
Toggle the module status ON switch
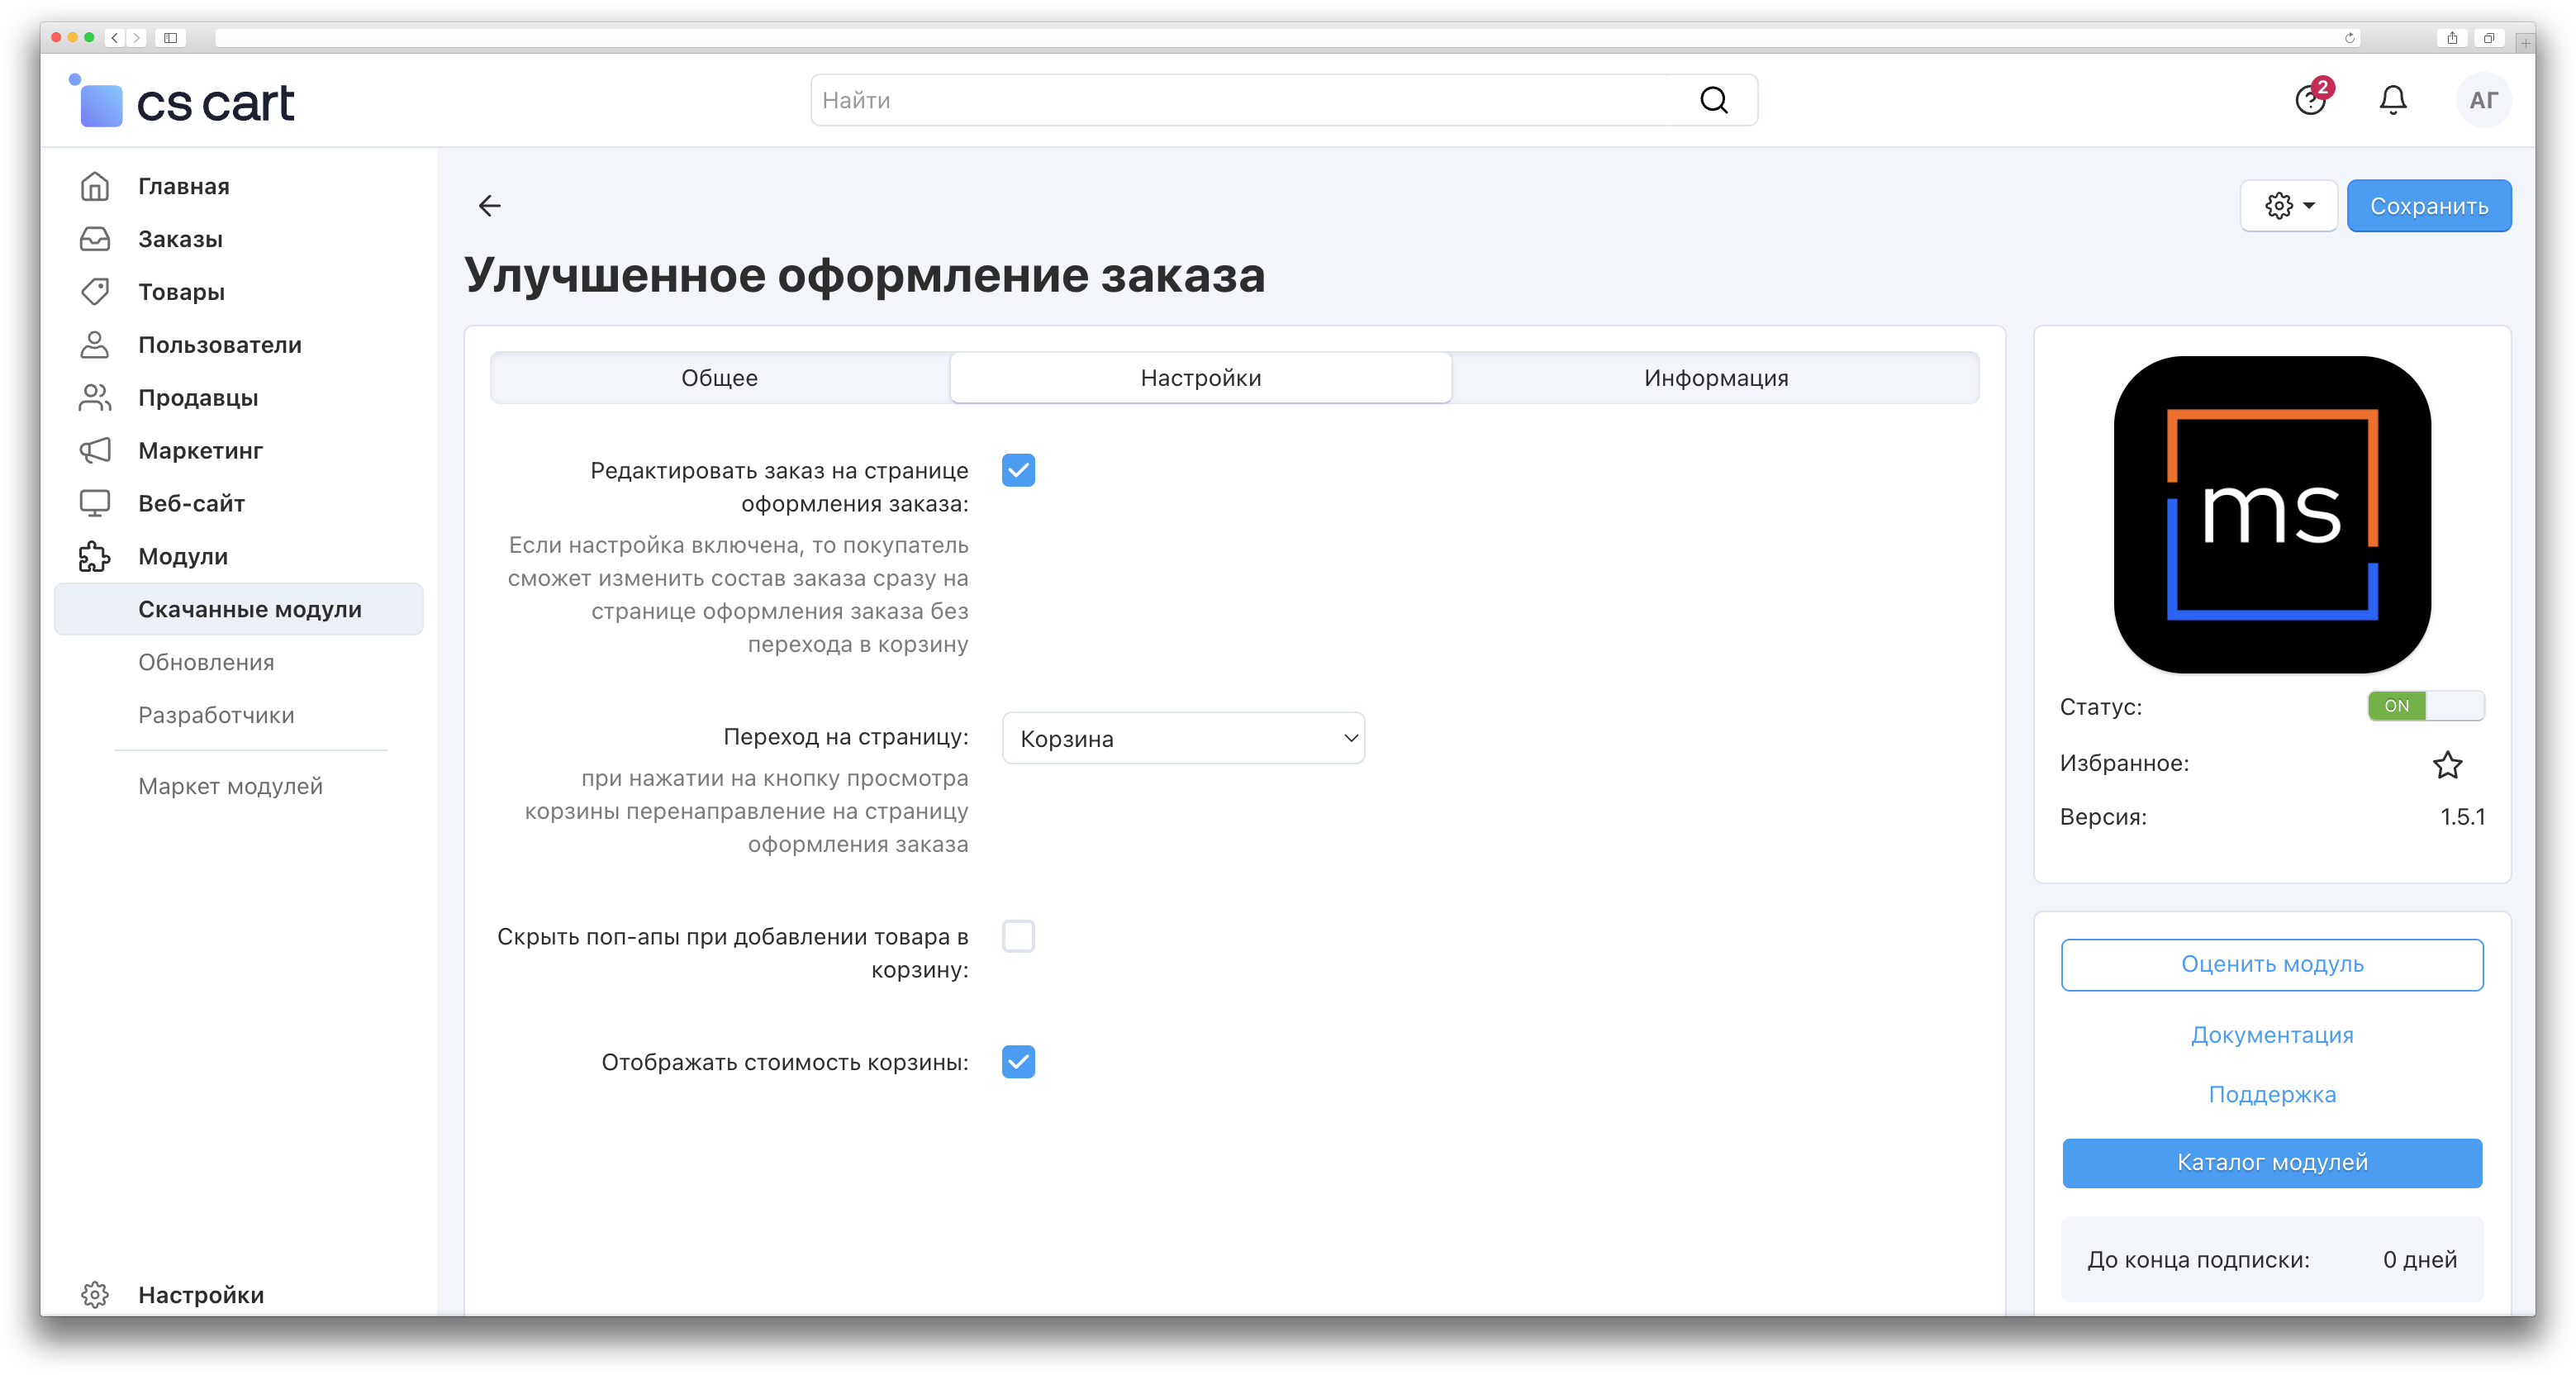(2425, 706)
